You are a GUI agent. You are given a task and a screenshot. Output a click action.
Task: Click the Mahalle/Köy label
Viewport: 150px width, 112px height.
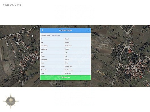44,46
